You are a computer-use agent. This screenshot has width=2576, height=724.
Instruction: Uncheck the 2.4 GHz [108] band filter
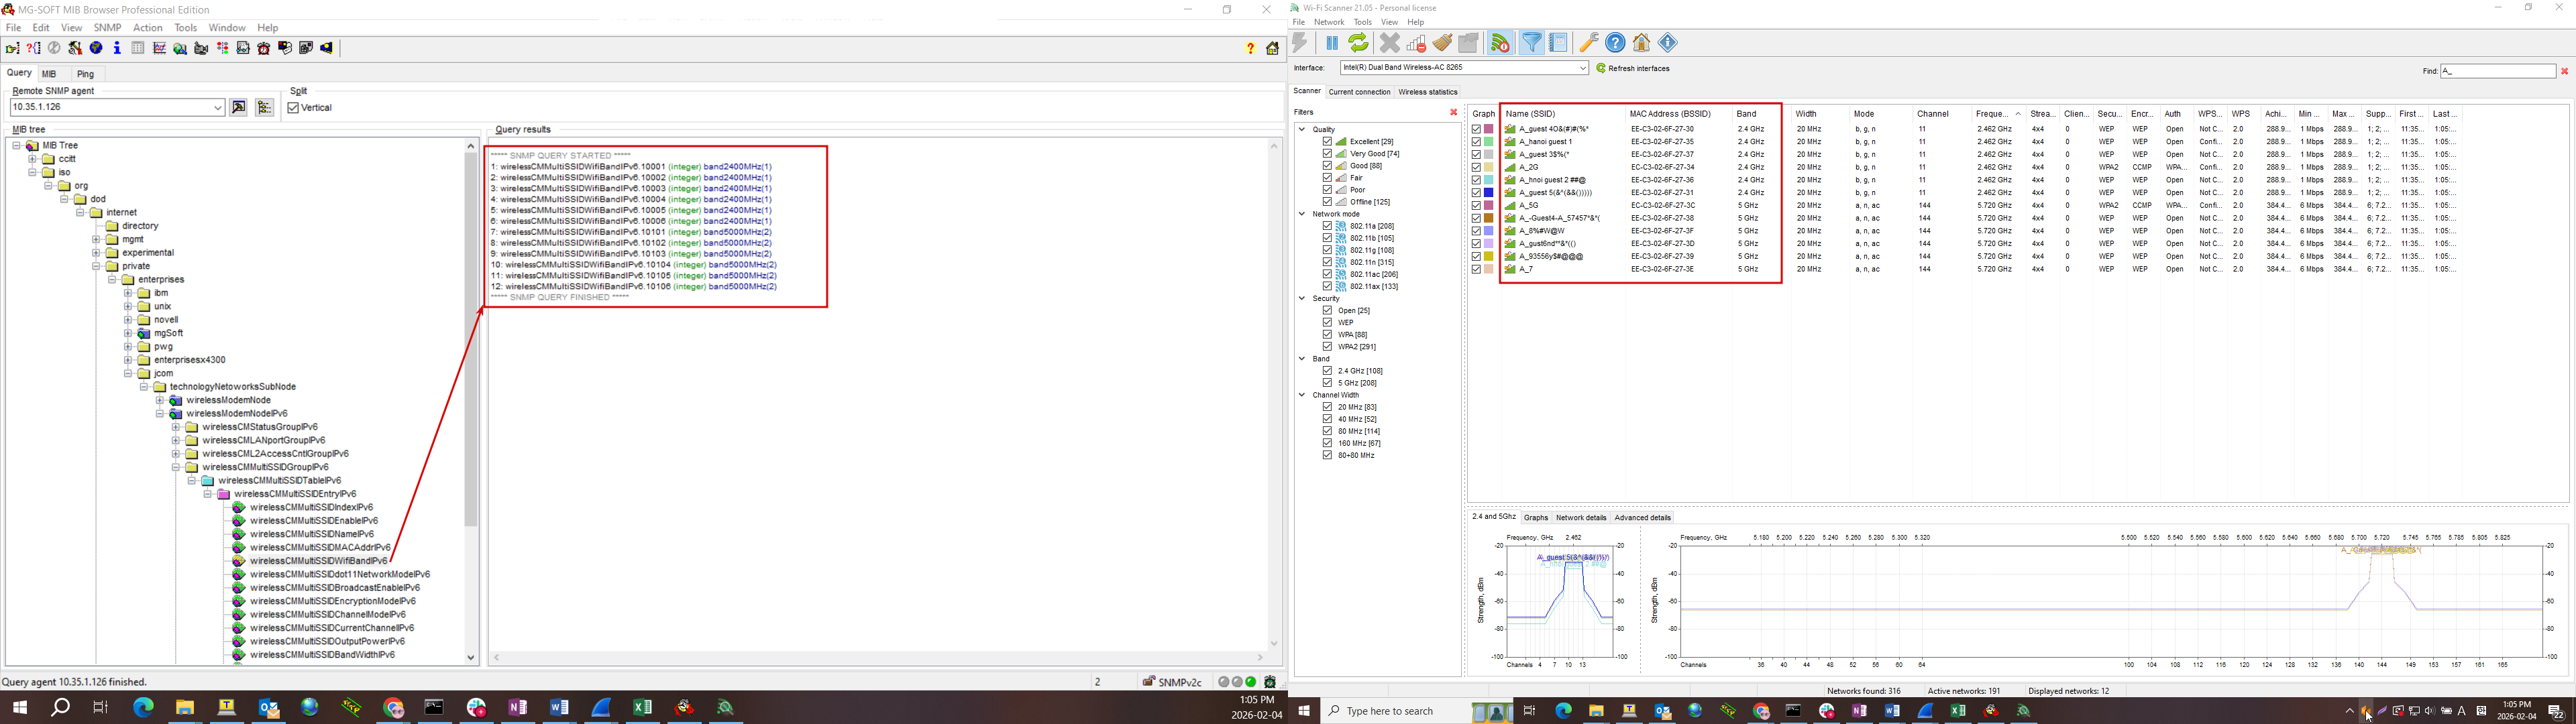pyautogui.click(x=1327, y=371)
